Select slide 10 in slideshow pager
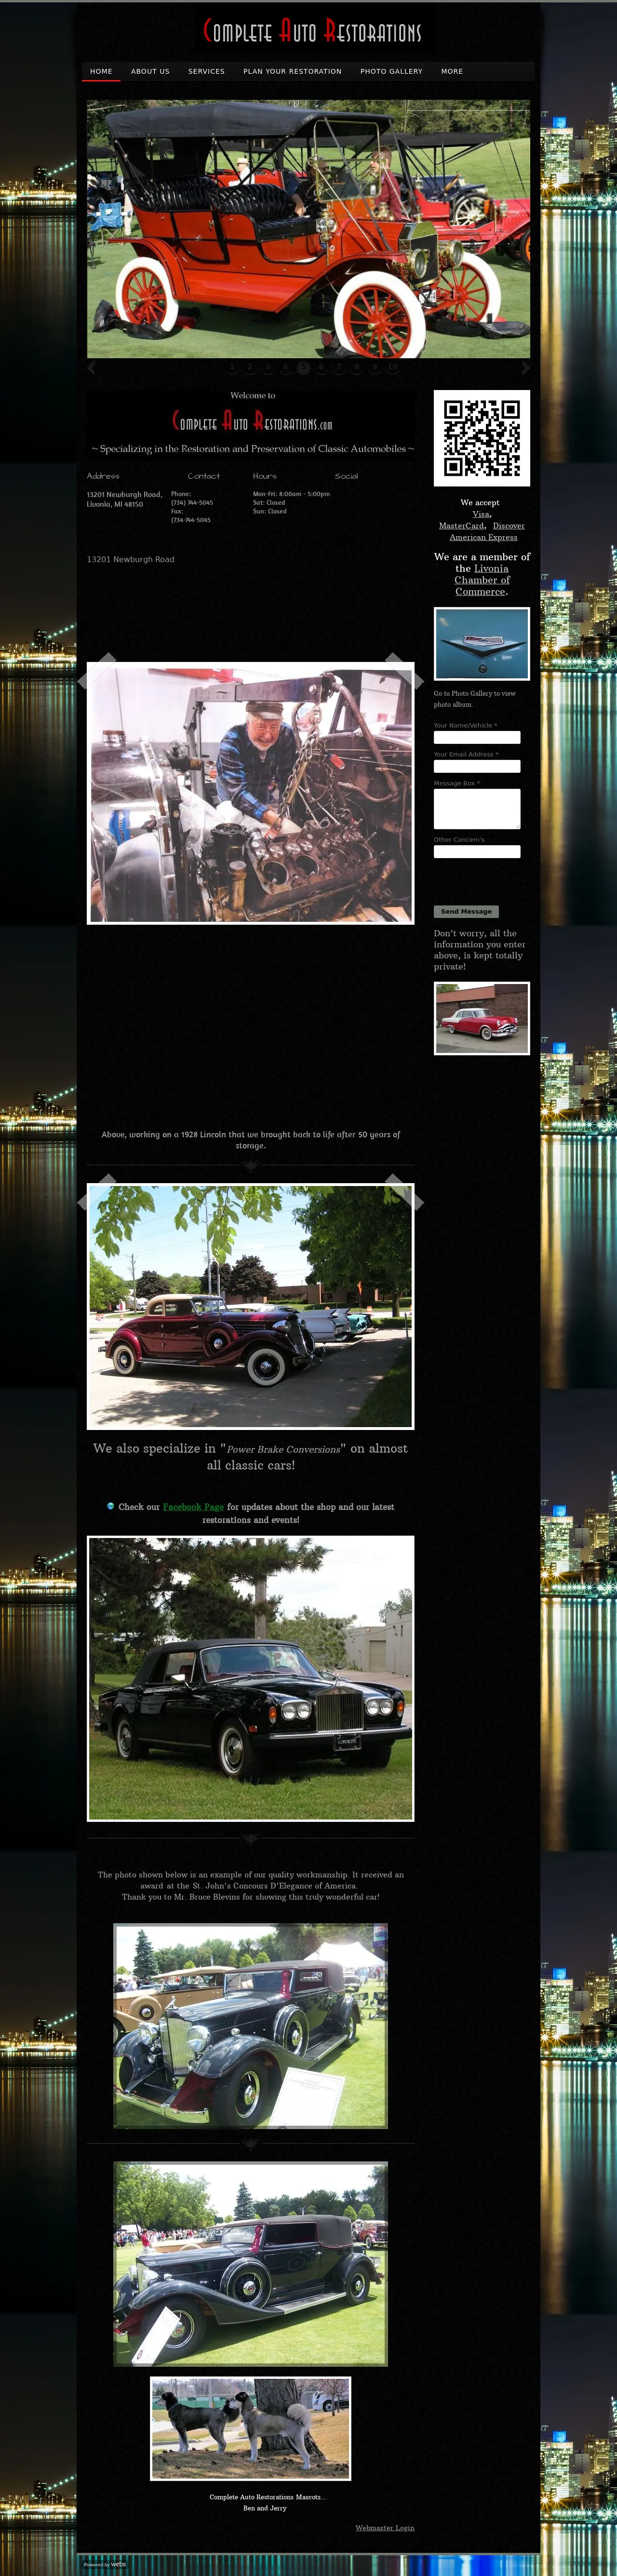 click(x=393, y=367)
